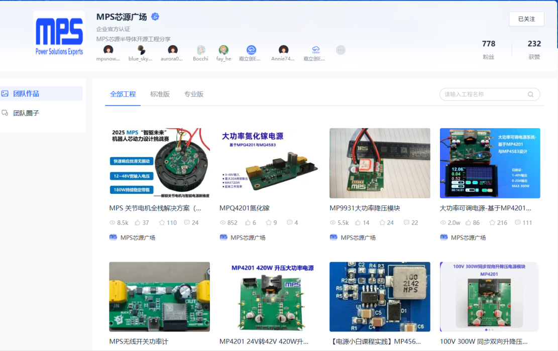
Task: Open the 大功率可调电源系统 thumbnail
Action: (490, 163)
